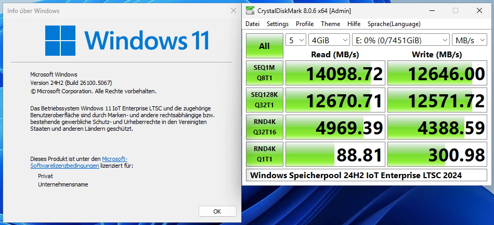This screenshot has width=494, height=225.
Task: Click the Unternehmensname text
Action: click(x=63, y=184)
